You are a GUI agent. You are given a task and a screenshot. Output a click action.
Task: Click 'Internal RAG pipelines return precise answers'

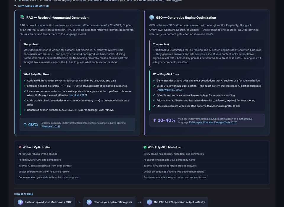170,166
